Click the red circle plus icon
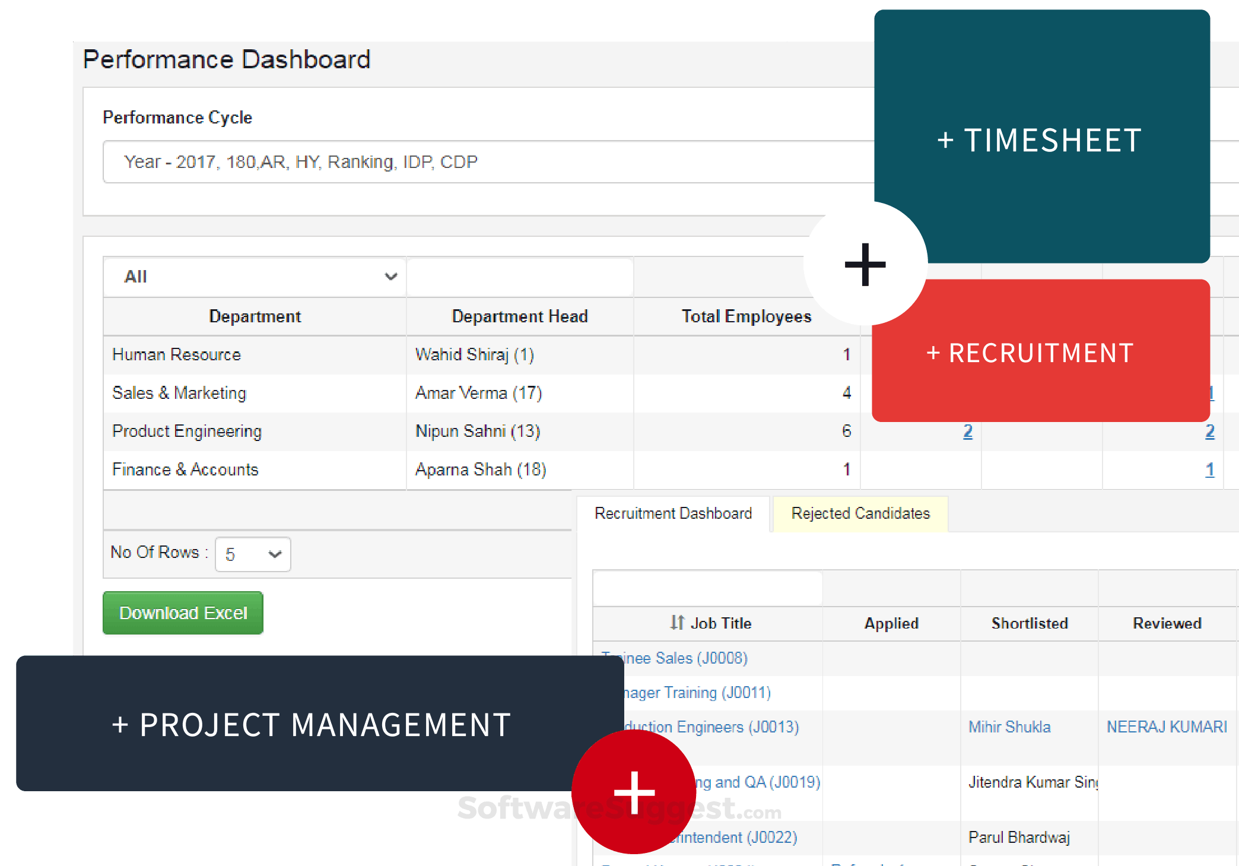Viewport: 1239px width, 866px height. point(634,792)
